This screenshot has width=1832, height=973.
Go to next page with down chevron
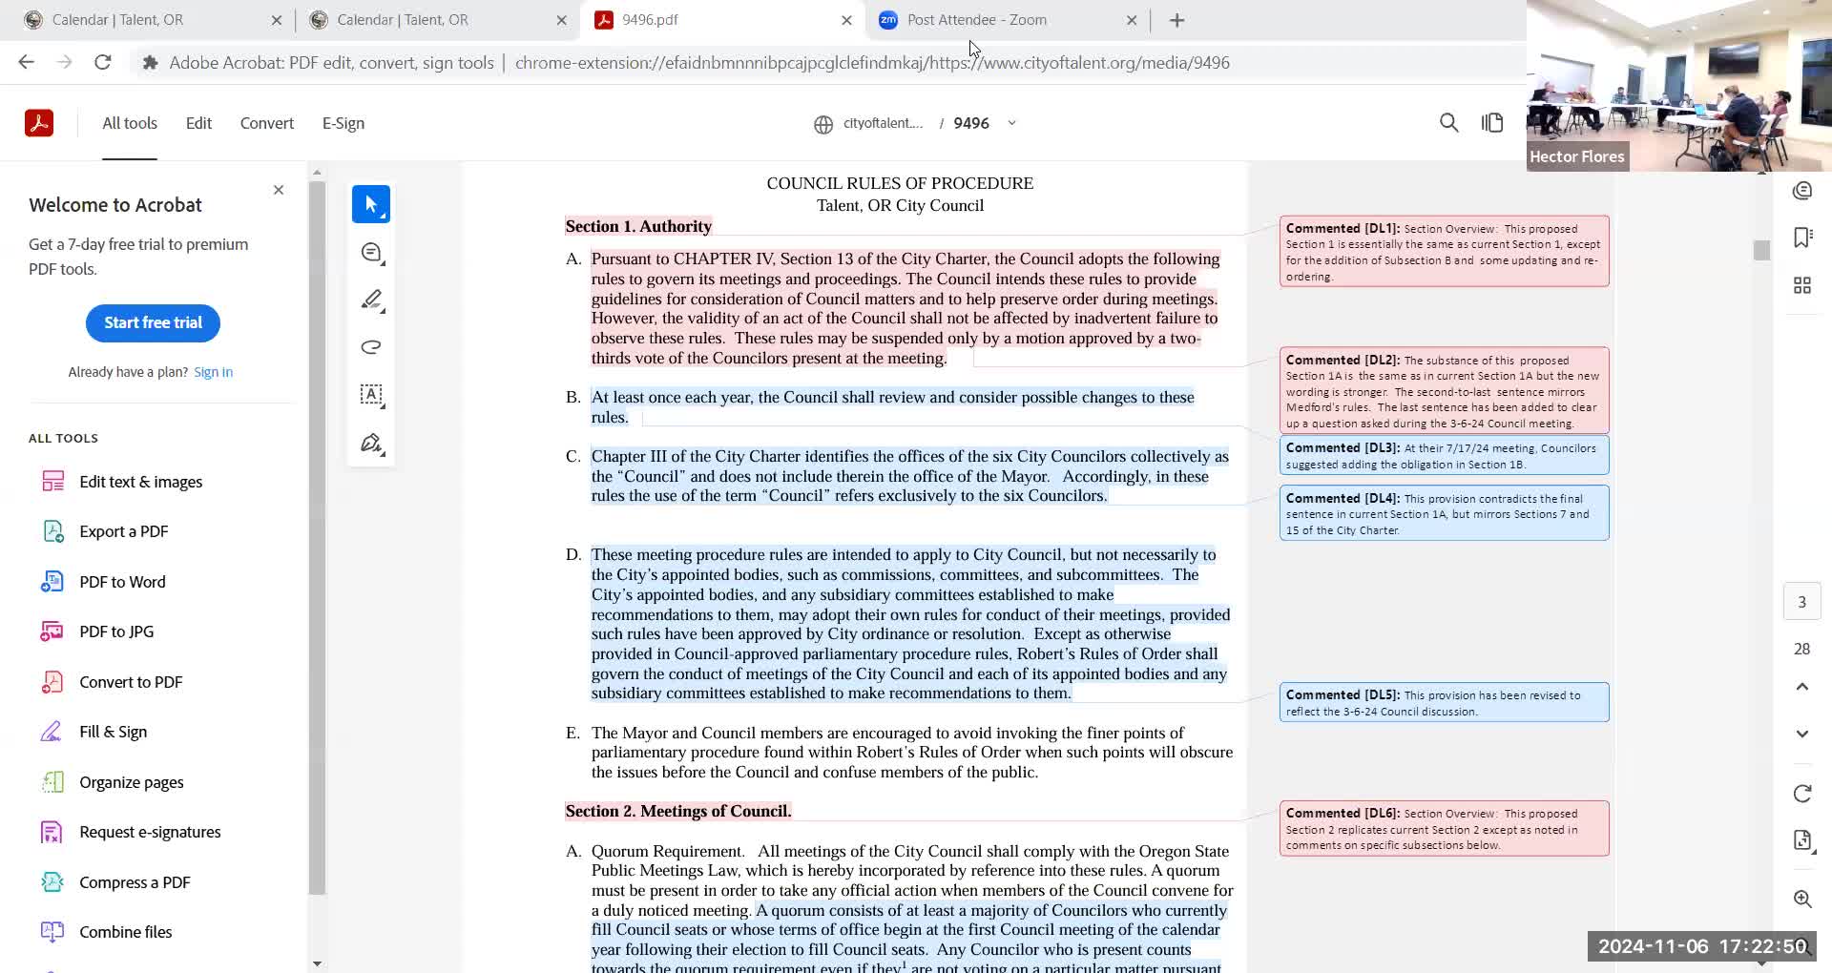coord(1802,734)
